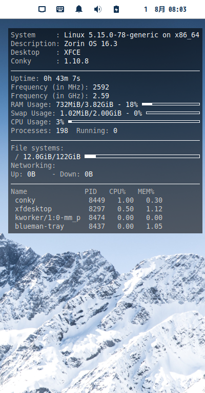Open the display tray icon
The height and width of the screenshot is (393, 205).
(x=42, y=10)
